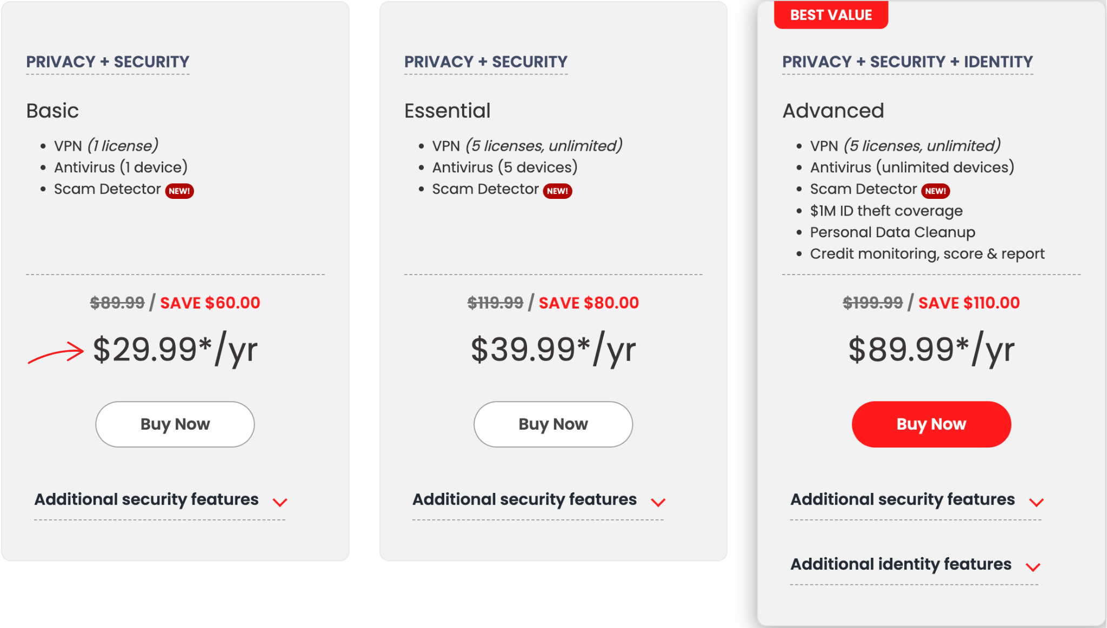Viewport: 1107px width, 628px height.
Task: Click the NEW! badge on Advanced Scam Detector
Action: (935, 190)
